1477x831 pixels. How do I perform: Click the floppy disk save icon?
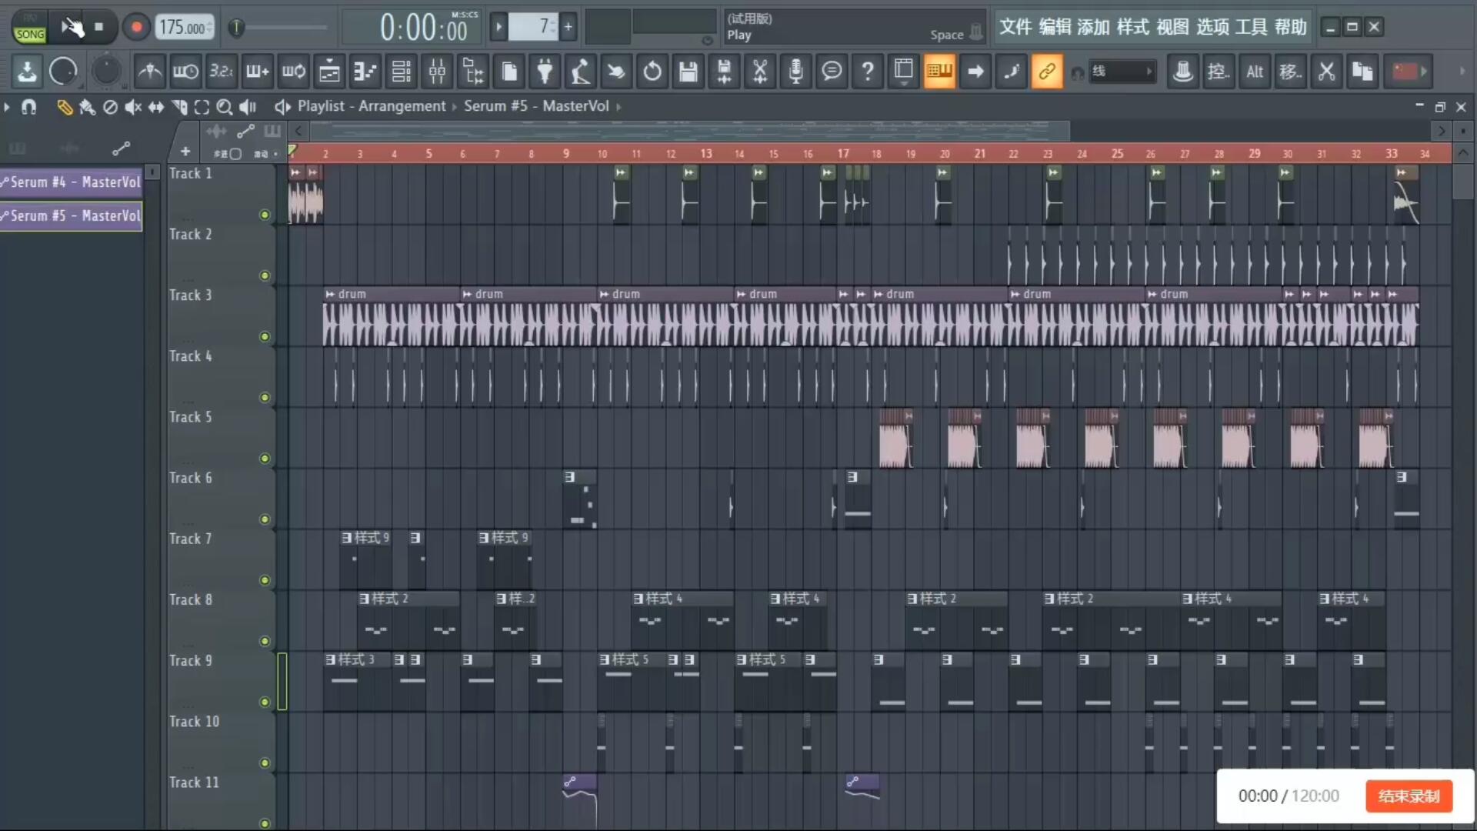pos(688,72)
